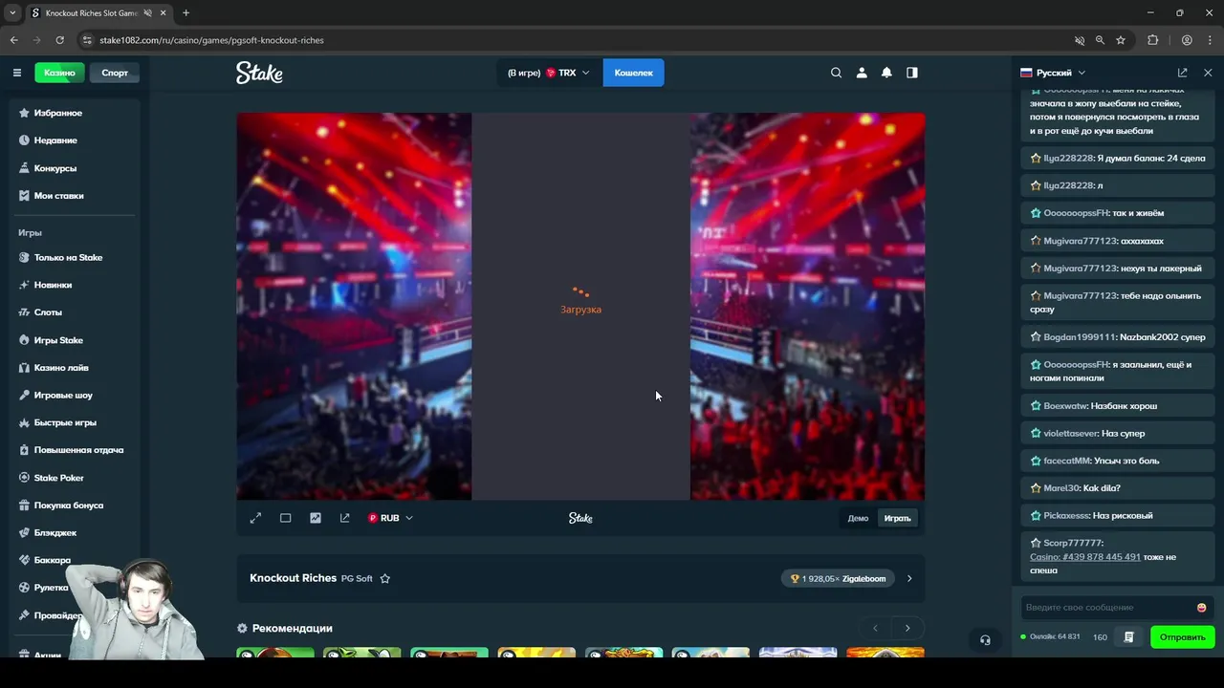Screen dimensions: 1224x688
Task: Select the Казино tab
Action: 59,73
